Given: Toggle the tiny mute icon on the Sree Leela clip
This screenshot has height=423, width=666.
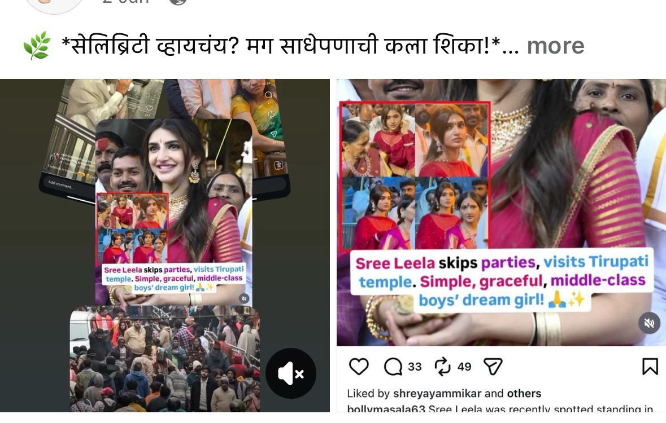Looking at the screenshot, I should pos(244,298).
